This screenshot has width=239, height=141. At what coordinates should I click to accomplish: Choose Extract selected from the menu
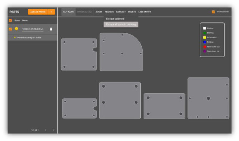pos(115,19)
